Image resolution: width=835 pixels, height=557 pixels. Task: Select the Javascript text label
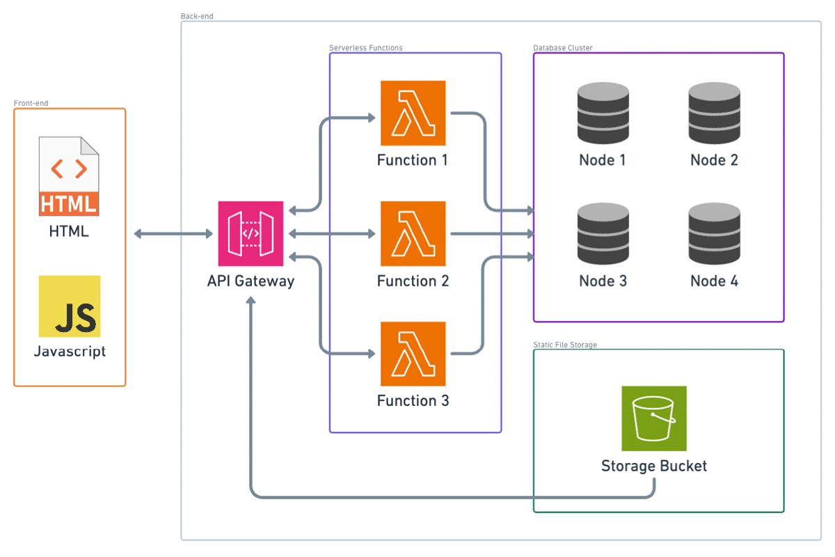pyautogui.click(x=70, y=351)
